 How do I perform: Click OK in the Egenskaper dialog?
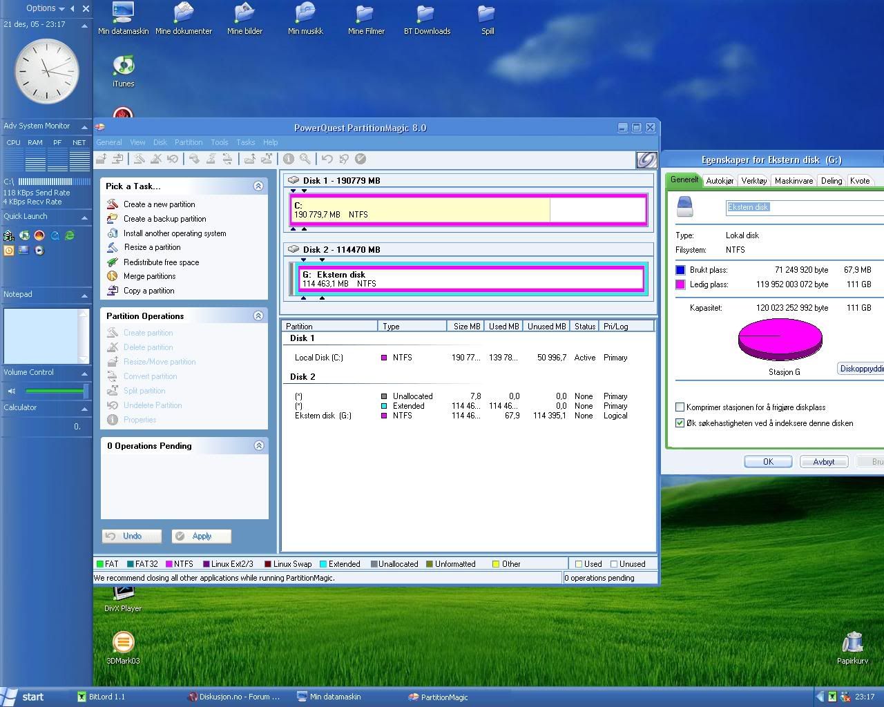click(768, 462)
